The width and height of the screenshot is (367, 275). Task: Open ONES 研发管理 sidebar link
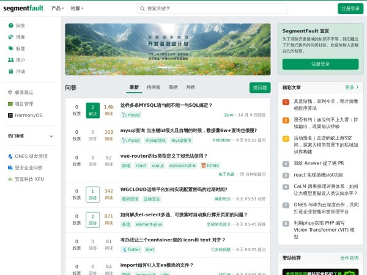[31, 156]
